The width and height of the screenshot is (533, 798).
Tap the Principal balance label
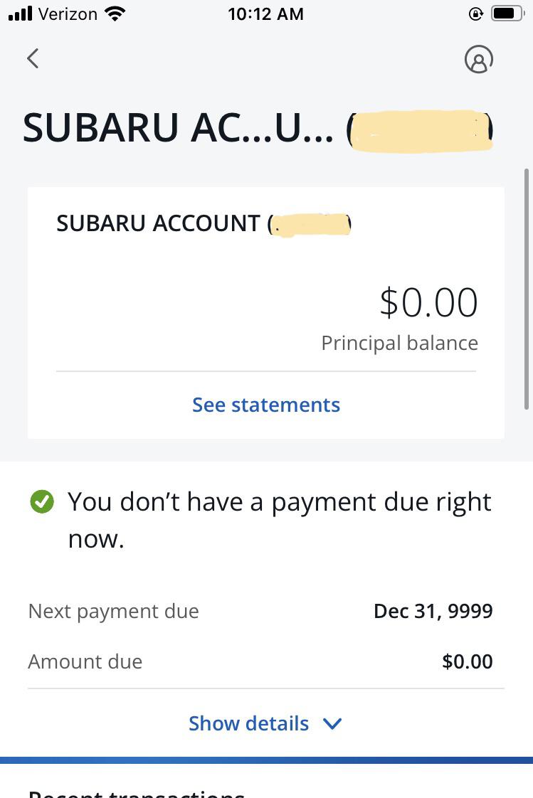[399, 343]
